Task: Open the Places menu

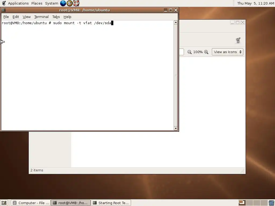Action: [x=37, y=3]
